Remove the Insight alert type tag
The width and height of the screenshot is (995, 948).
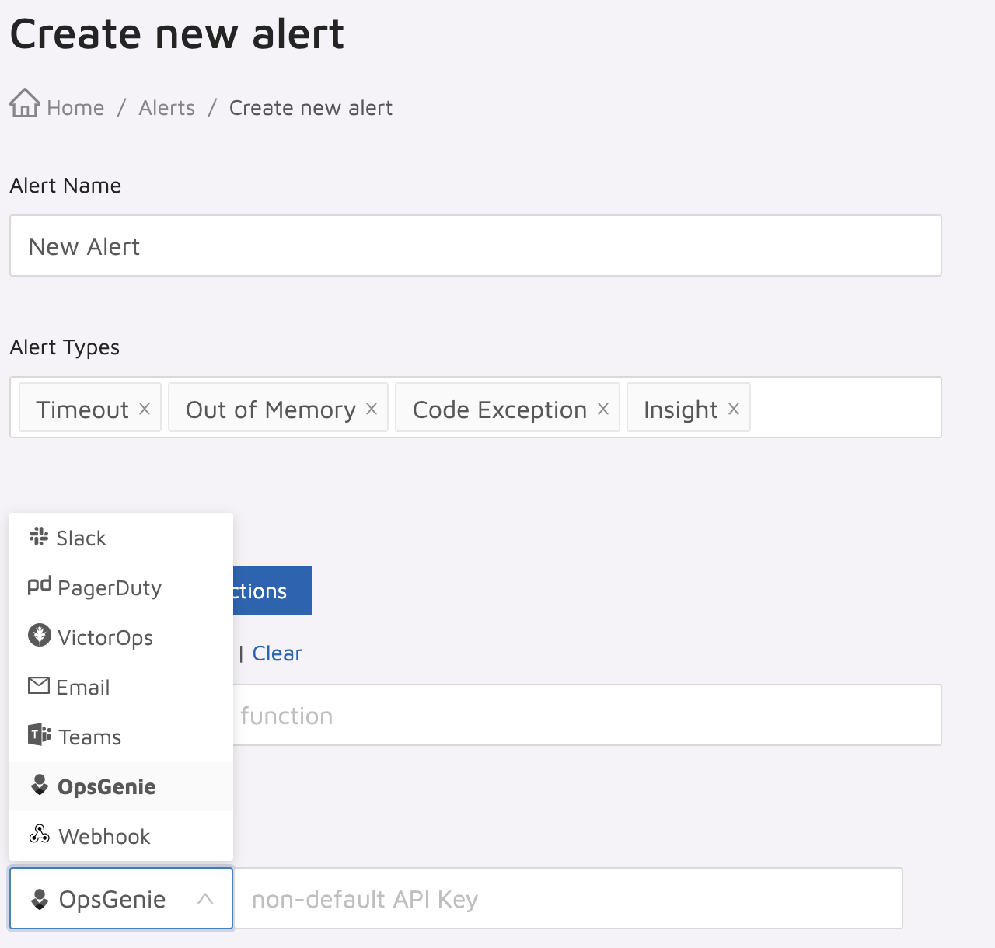click(x=734, y=409)
